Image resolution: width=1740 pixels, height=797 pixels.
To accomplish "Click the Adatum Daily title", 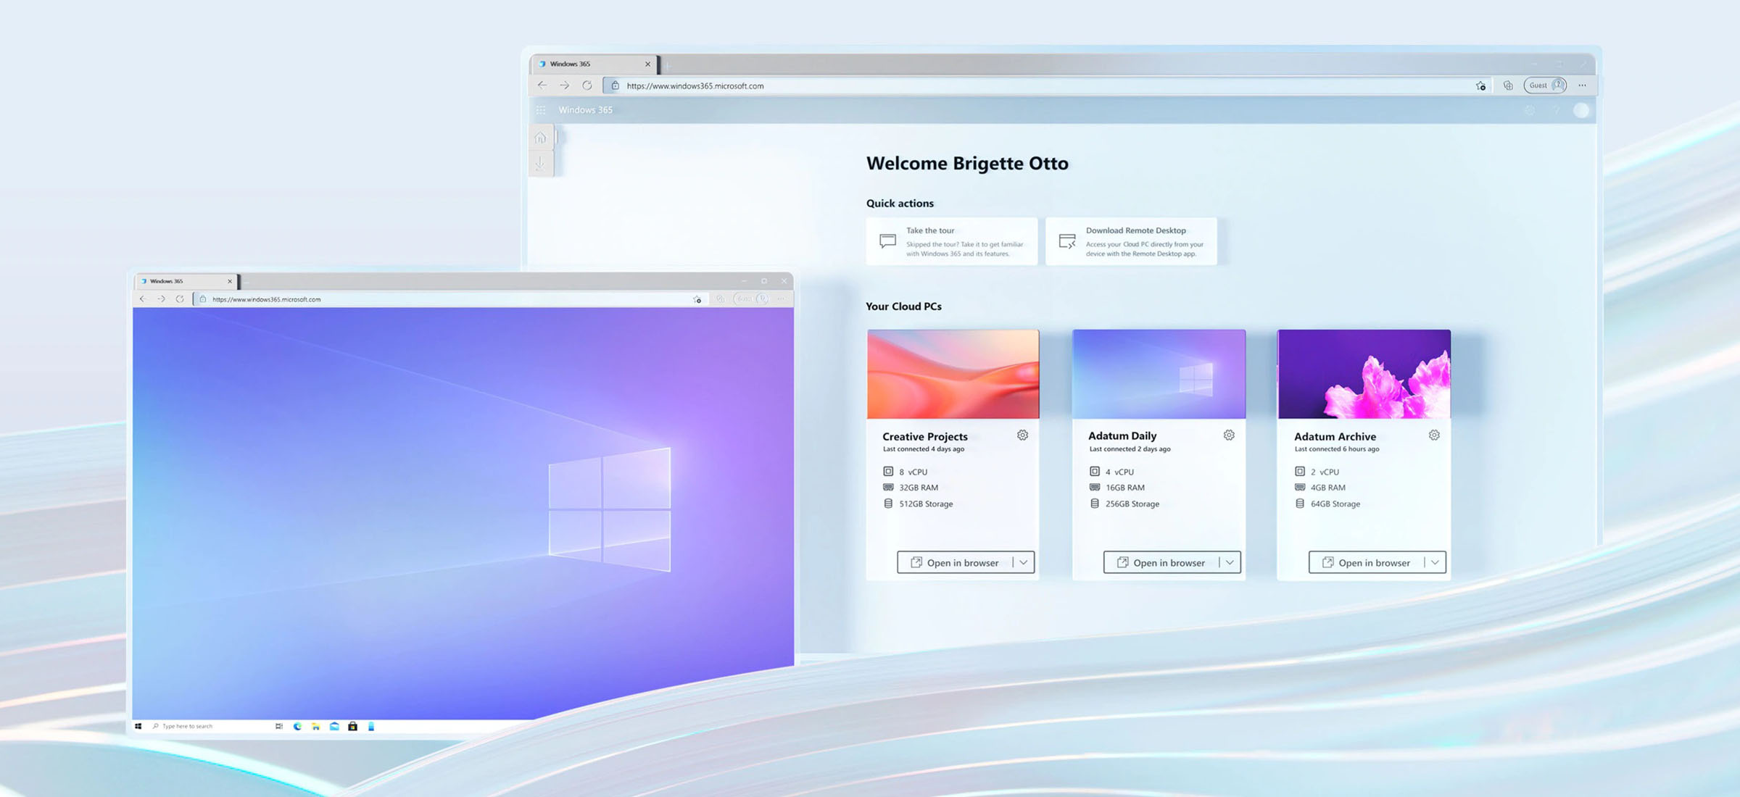I will click(1122, 435).
